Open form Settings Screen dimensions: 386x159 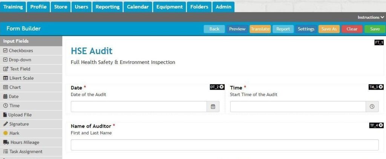point(306,29)
